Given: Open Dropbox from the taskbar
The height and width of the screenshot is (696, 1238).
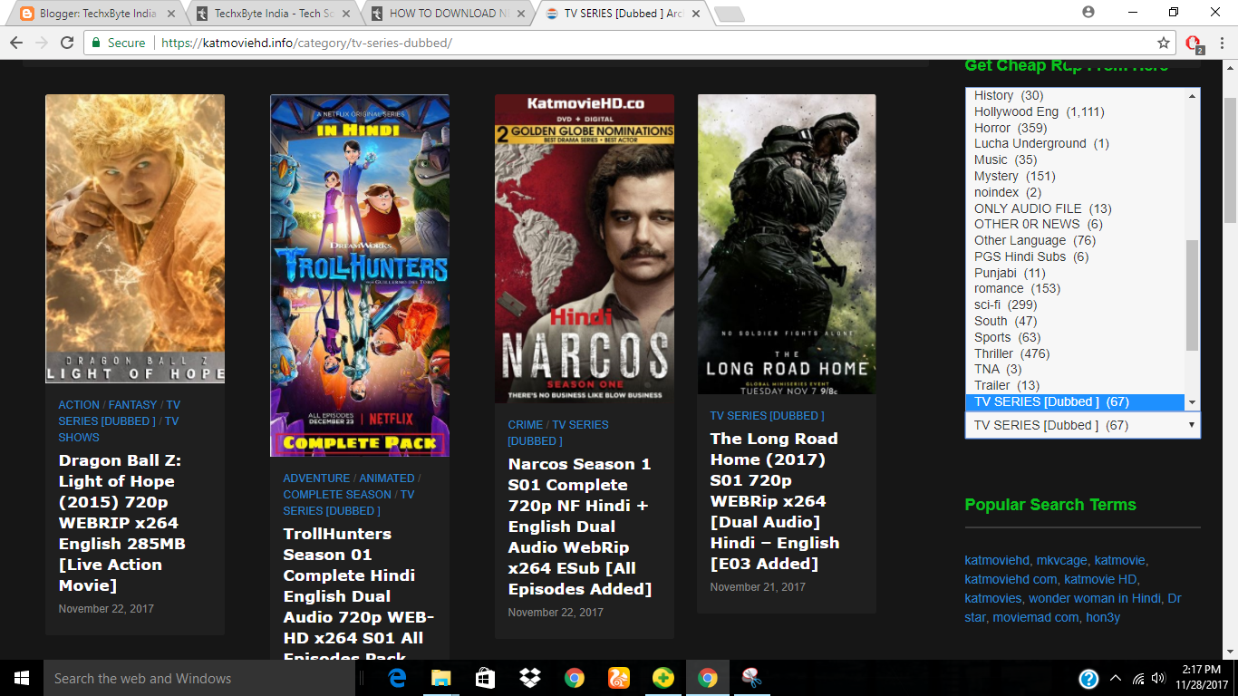Looking at the screenshot, I should click(x=530, y=678).
